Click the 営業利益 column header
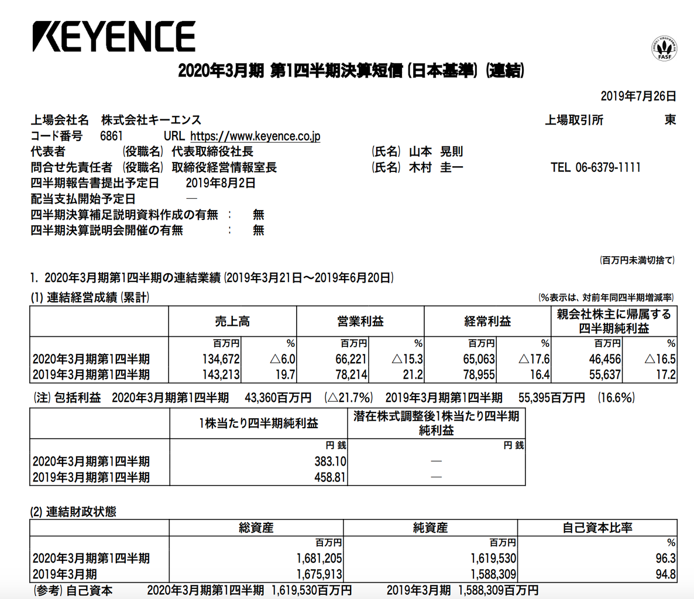 point(360,321)
